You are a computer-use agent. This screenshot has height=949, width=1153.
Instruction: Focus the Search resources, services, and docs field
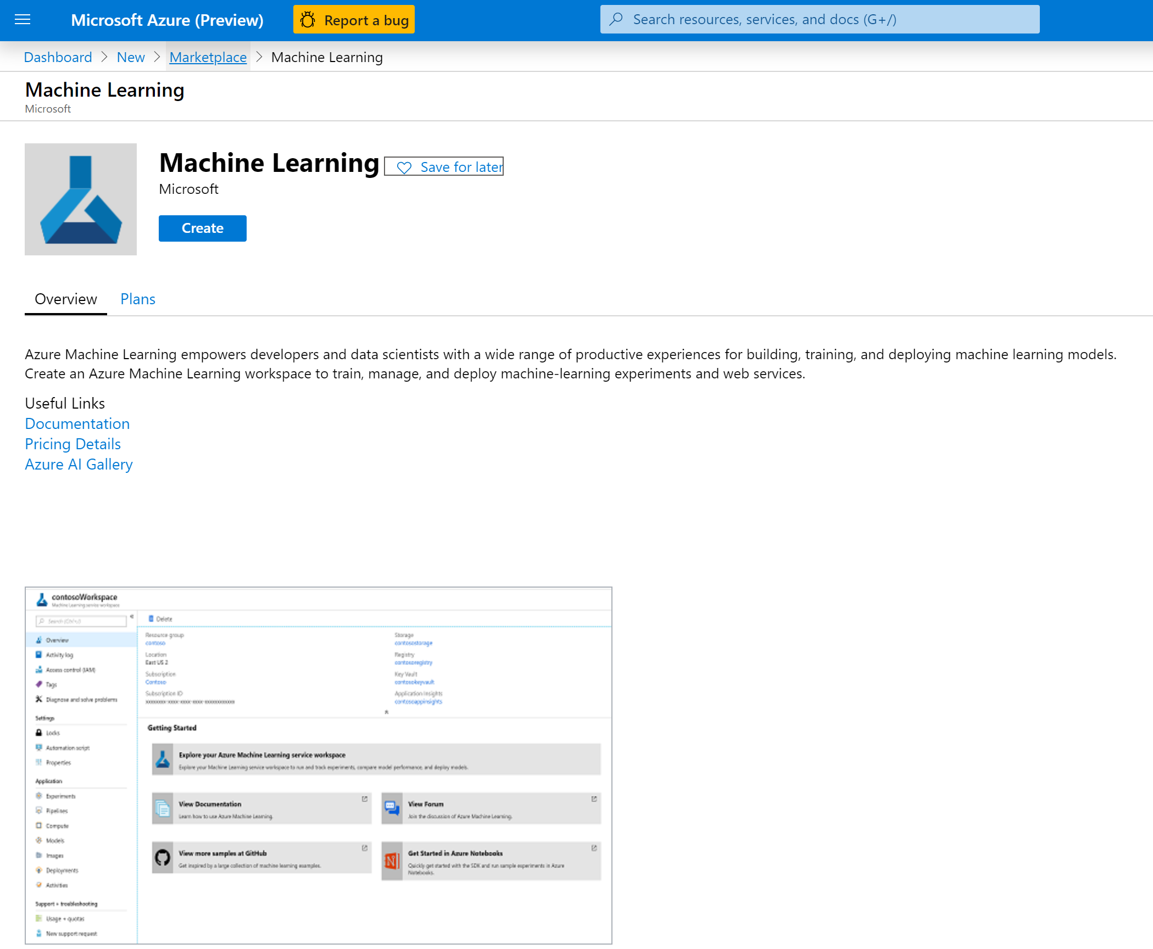[820, 19]
